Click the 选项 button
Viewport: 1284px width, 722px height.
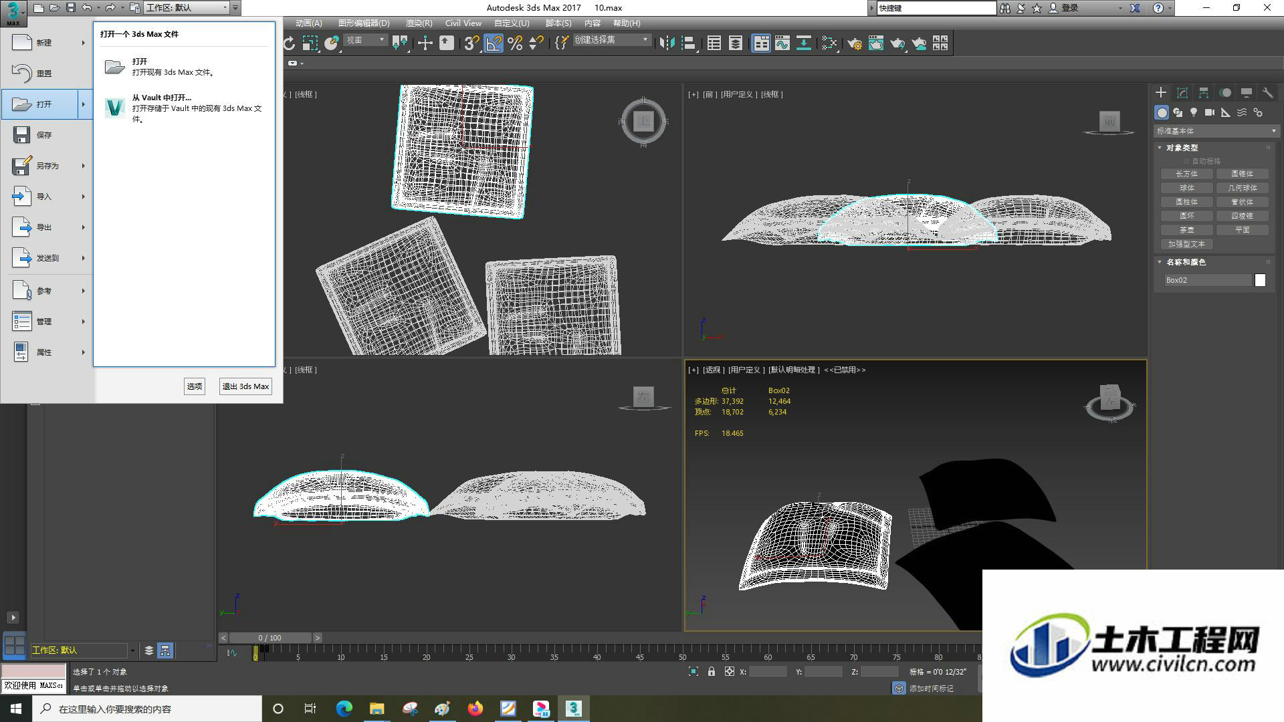click(x=195, y=386)
